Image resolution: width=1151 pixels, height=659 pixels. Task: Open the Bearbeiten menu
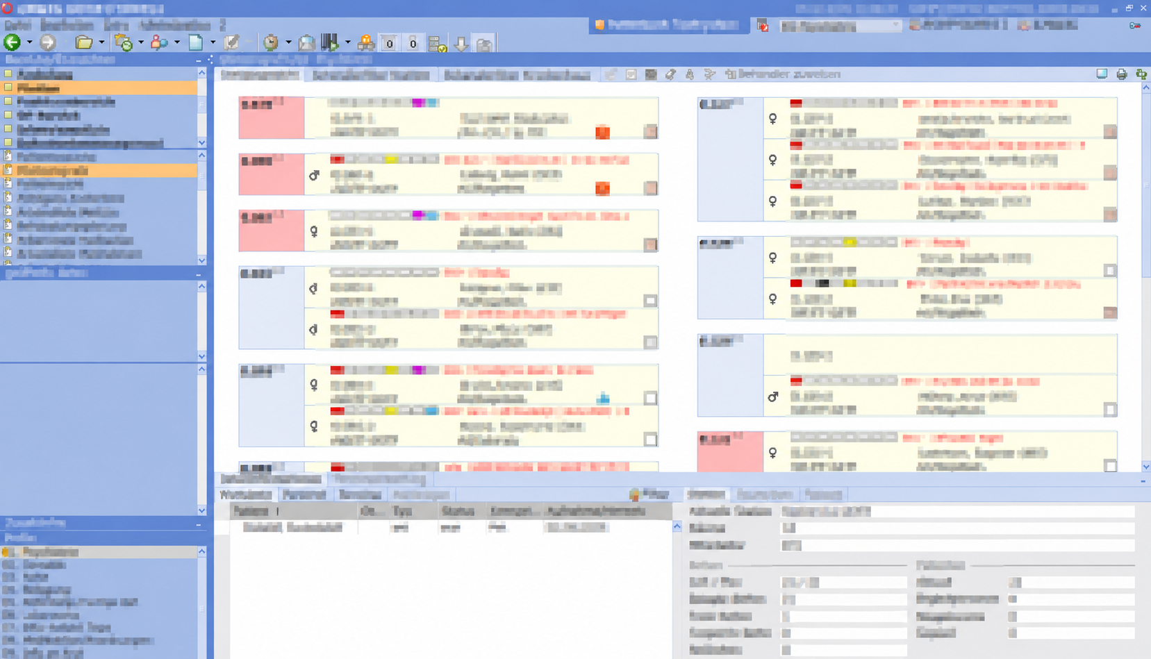[x=67, y=25]
